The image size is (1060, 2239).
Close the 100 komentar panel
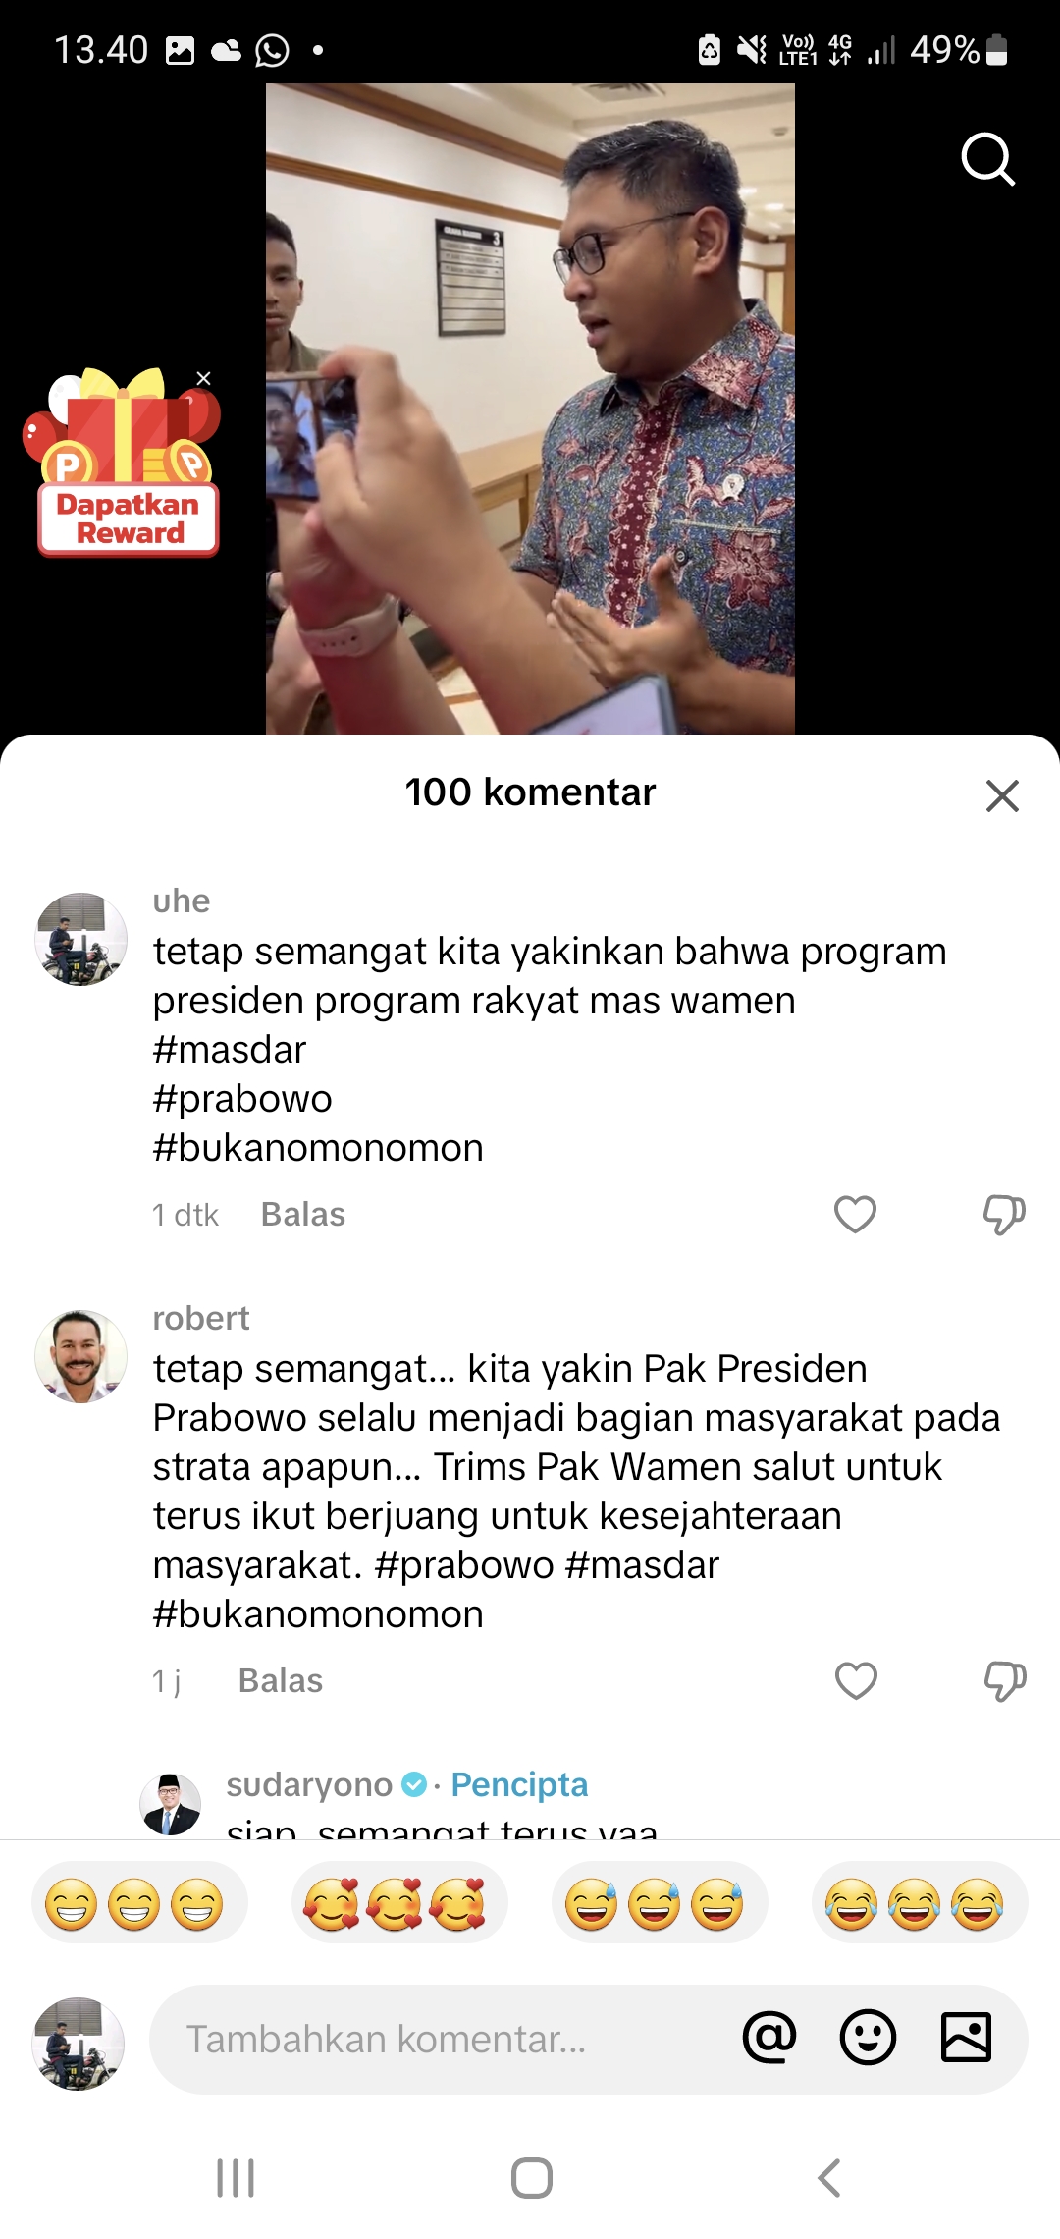[1002, 795]
